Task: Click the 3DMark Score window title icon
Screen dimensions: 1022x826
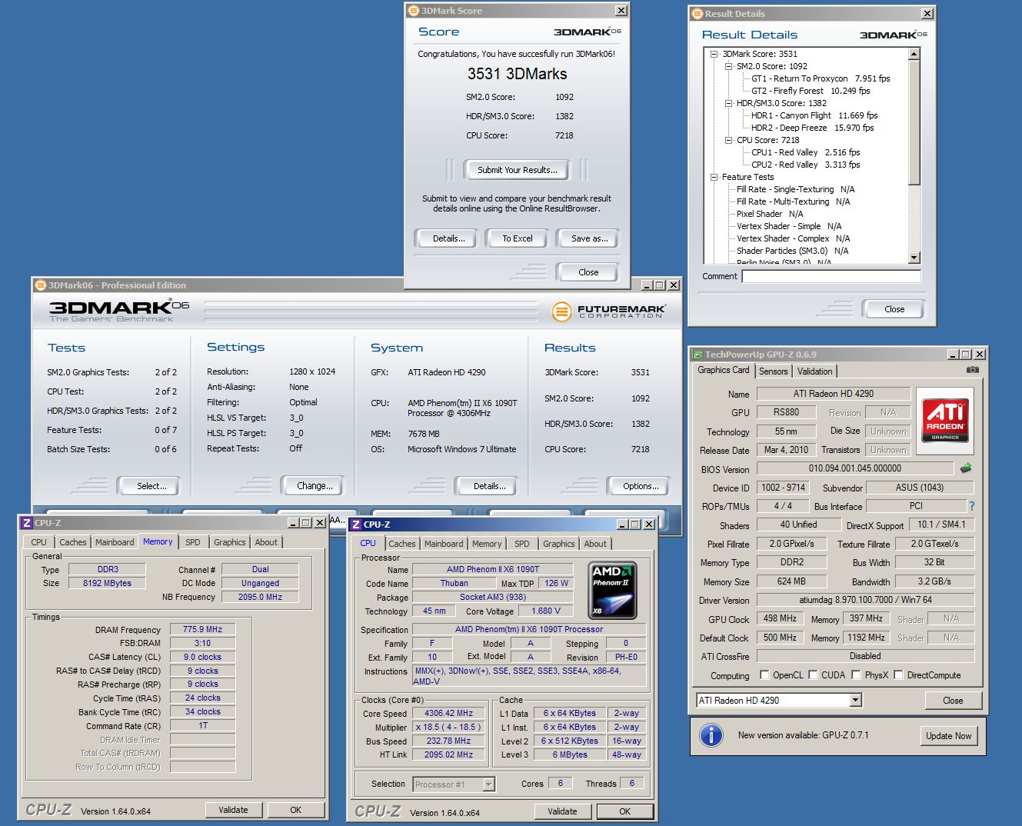Action: tap(413, 11)
